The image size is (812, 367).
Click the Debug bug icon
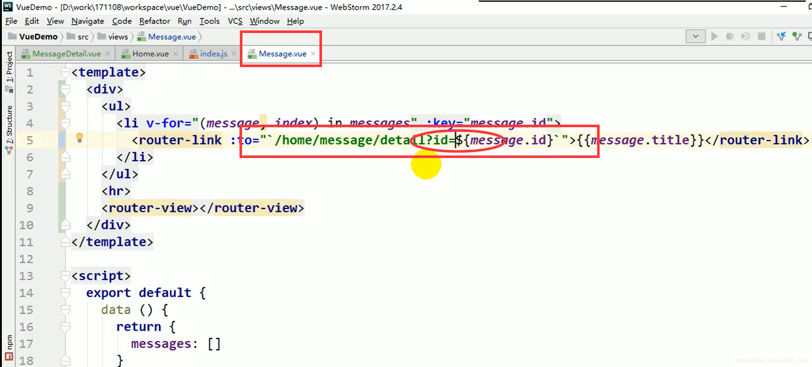click(730, 36)
